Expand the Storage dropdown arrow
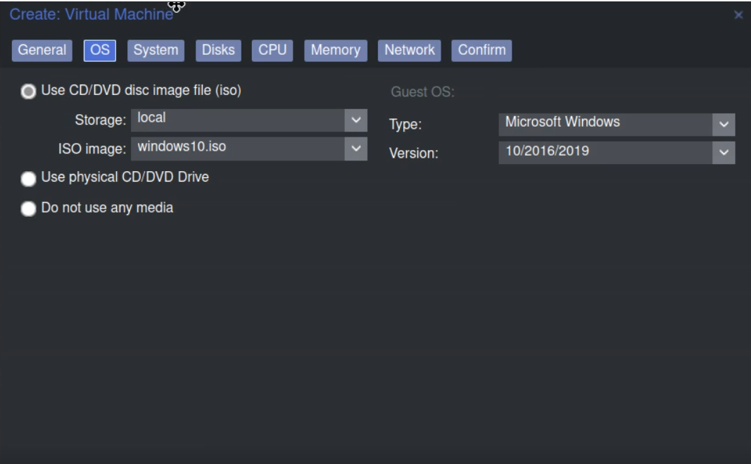The height and width of the screenshot is (464, 751). point(356,120)
